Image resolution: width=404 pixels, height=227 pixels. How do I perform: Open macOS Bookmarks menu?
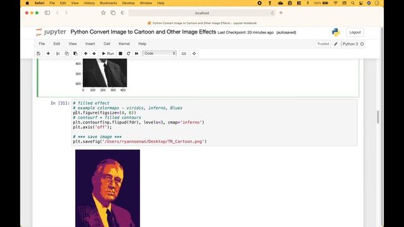[x=109, y=3]
